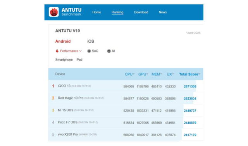Click the AI ranking label
The height and width of the screenshot is (146, 248).
pyautogui.click(x=113, y=51)
